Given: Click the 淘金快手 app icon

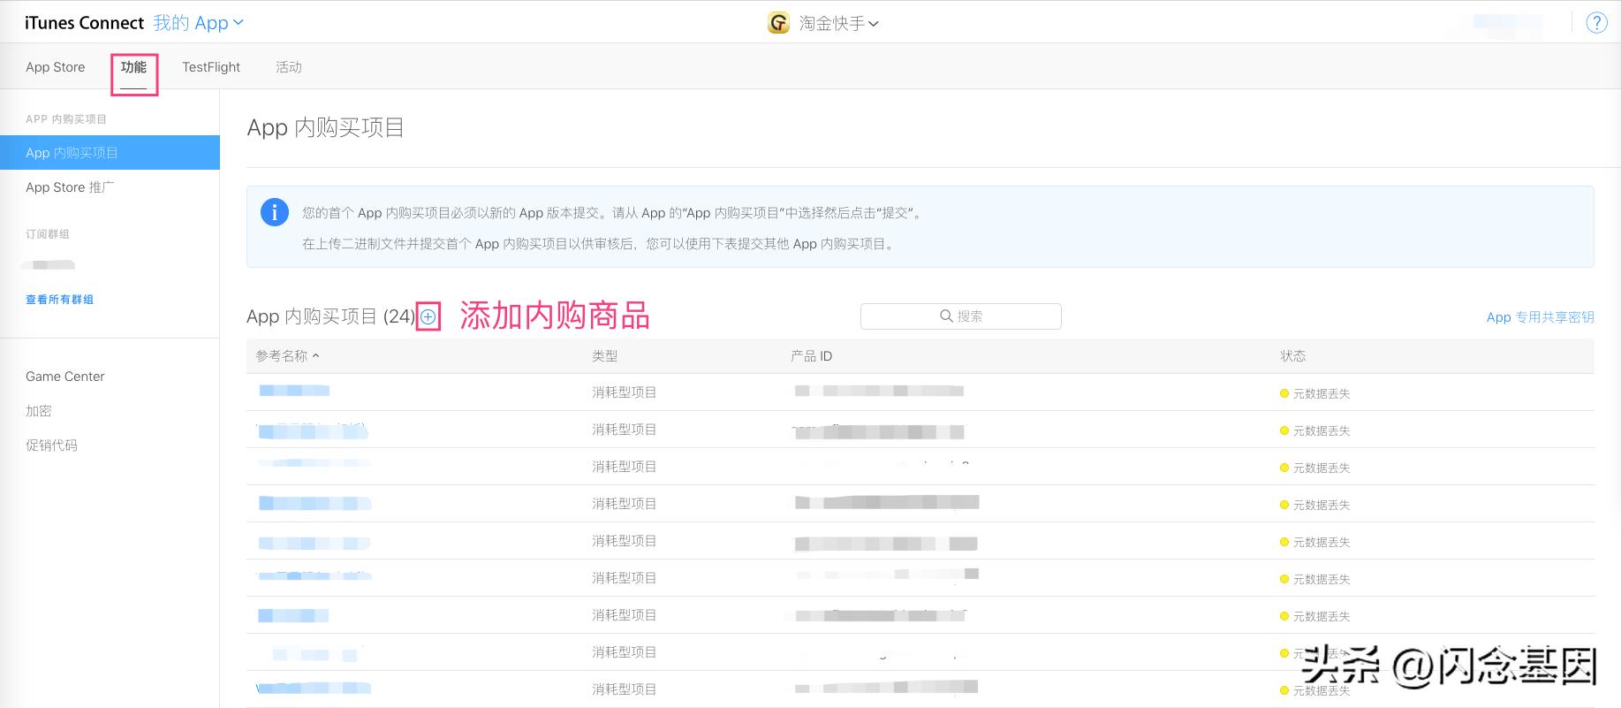Looking at the screenshot, I should (778, 23).
